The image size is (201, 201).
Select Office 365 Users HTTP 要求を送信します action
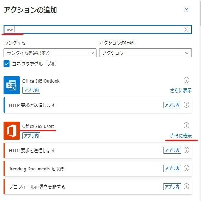point(98,150)
